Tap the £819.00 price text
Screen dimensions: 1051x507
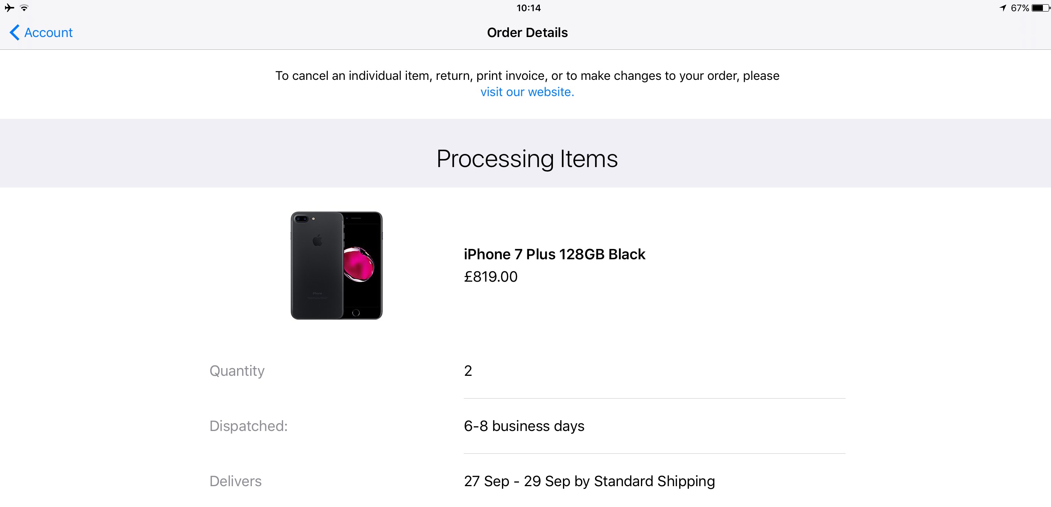[x=490, y=277]
